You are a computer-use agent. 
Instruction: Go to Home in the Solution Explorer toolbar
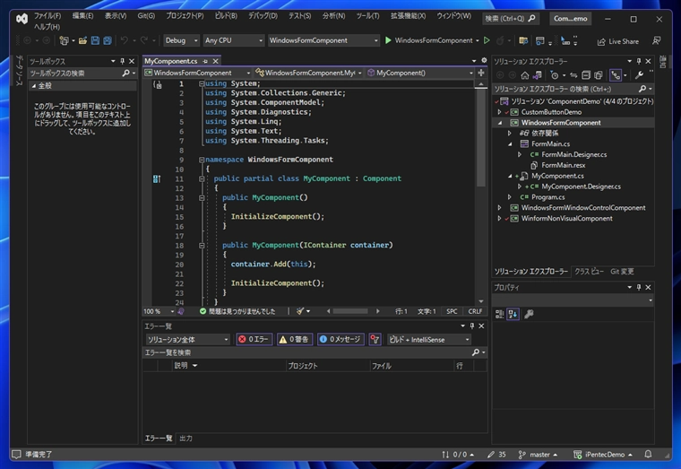point(525,75)
